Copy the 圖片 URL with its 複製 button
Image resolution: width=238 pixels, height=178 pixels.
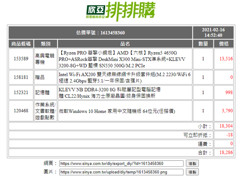pyautogui.click(x=192, y=172)
